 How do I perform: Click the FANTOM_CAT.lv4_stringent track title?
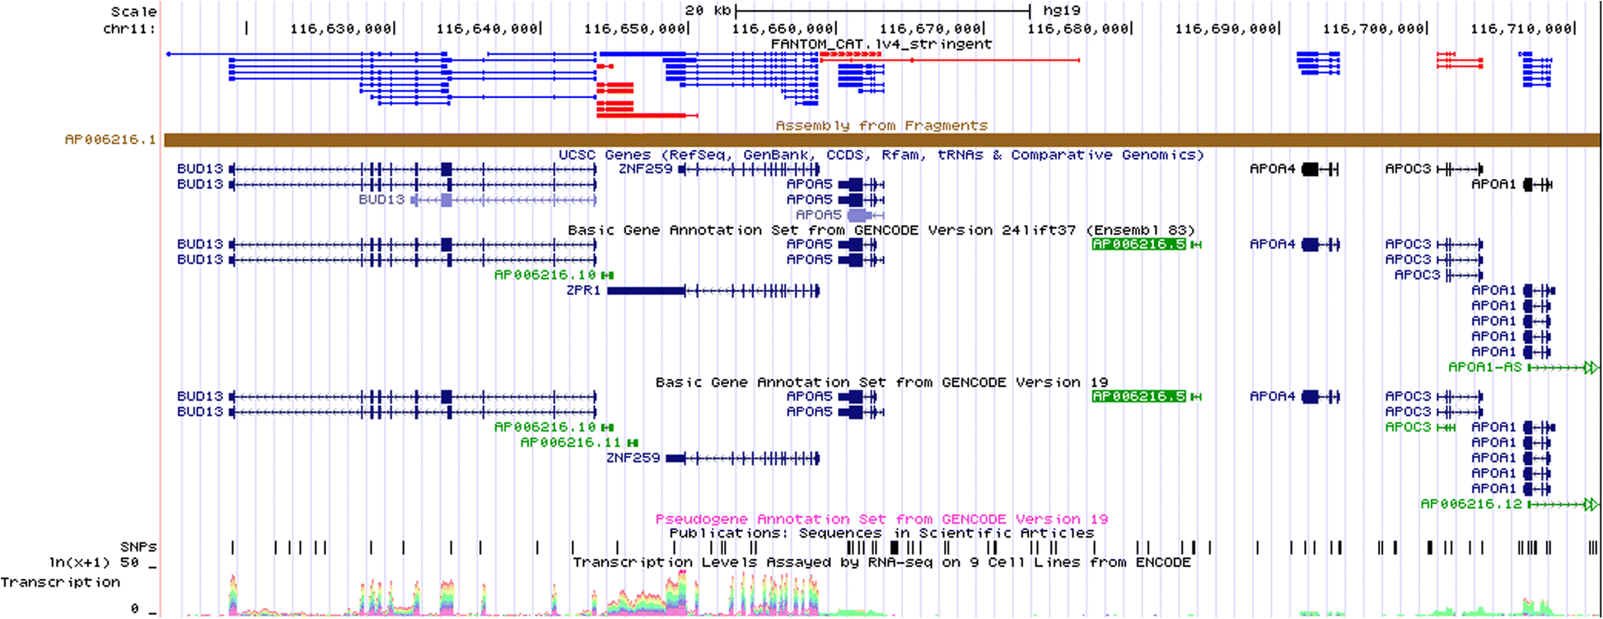(881, 44)
